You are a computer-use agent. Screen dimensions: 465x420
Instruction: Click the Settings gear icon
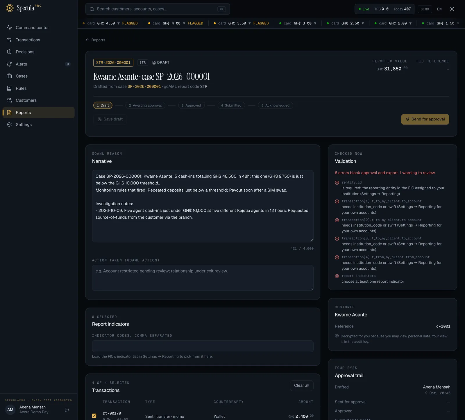click(9, 124)
